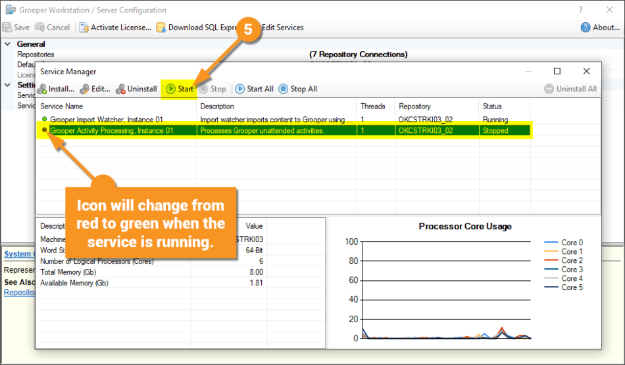
Task: Click Uninstall service button
Action: pos(136,89)
